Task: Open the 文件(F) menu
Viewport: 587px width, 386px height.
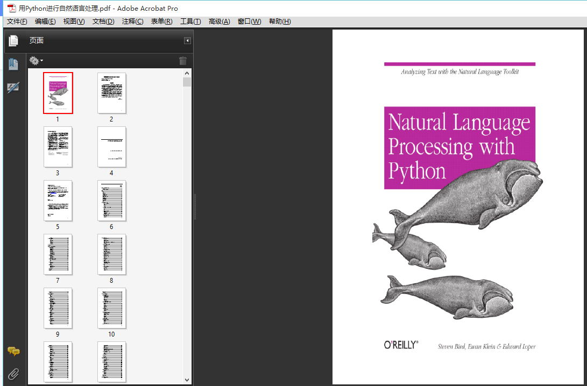Action: point(17,22)
